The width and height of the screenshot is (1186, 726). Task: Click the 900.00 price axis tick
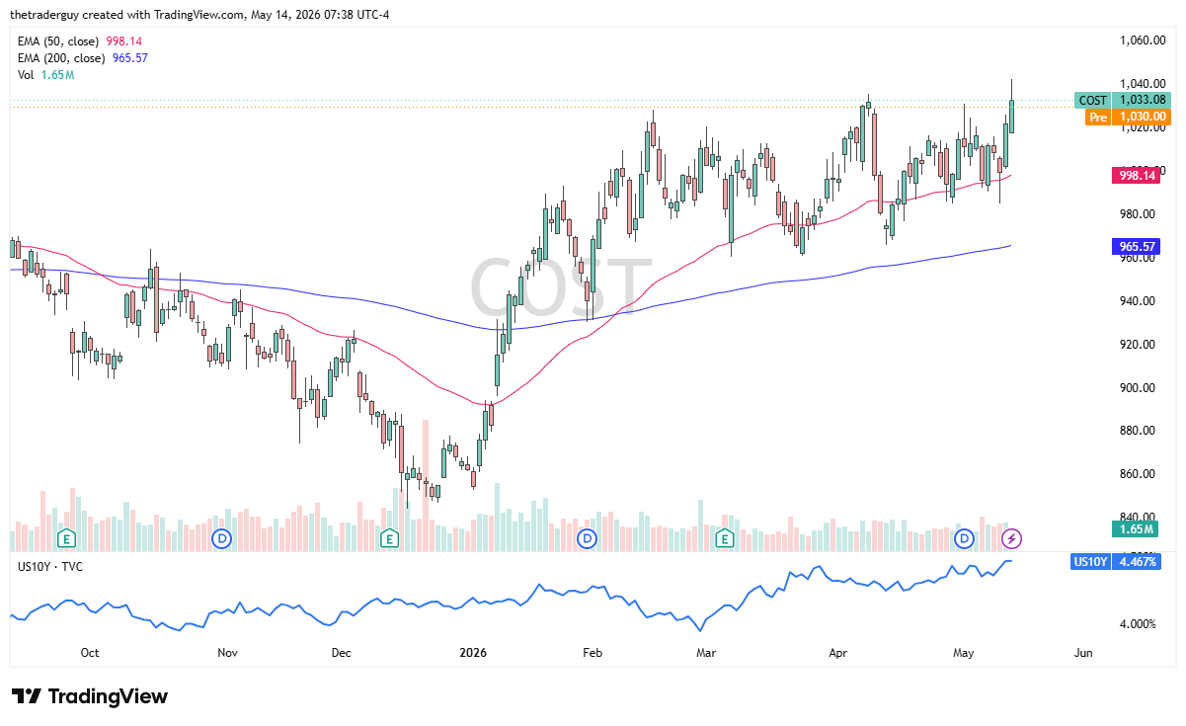point(1138,388)
